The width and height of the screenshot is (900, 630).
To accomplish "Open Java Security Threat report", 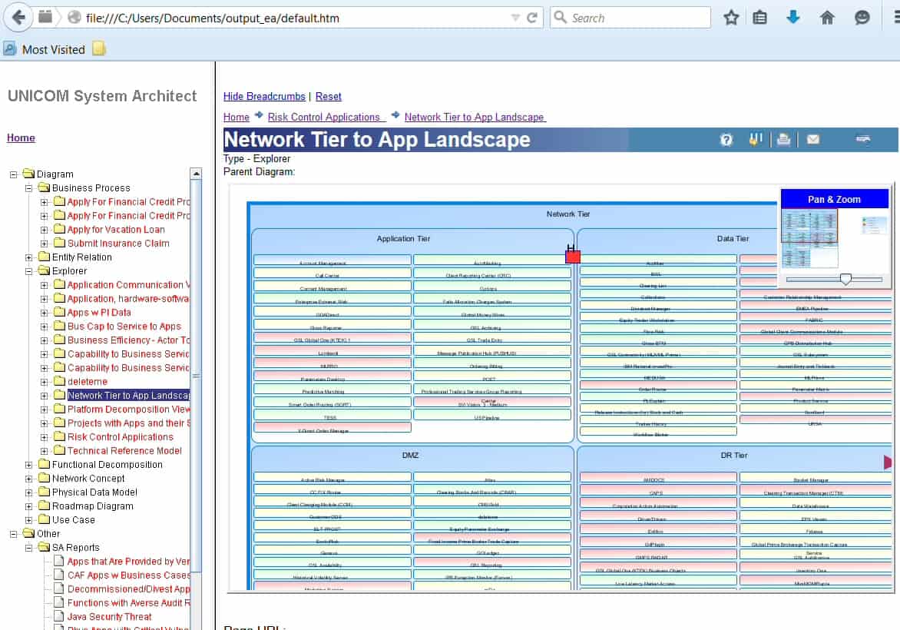I will [109, 617].
